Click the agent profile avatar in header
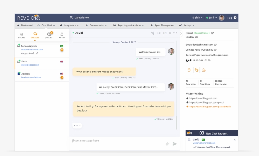The width and height of the screenshot is (259, 156). 221,18
